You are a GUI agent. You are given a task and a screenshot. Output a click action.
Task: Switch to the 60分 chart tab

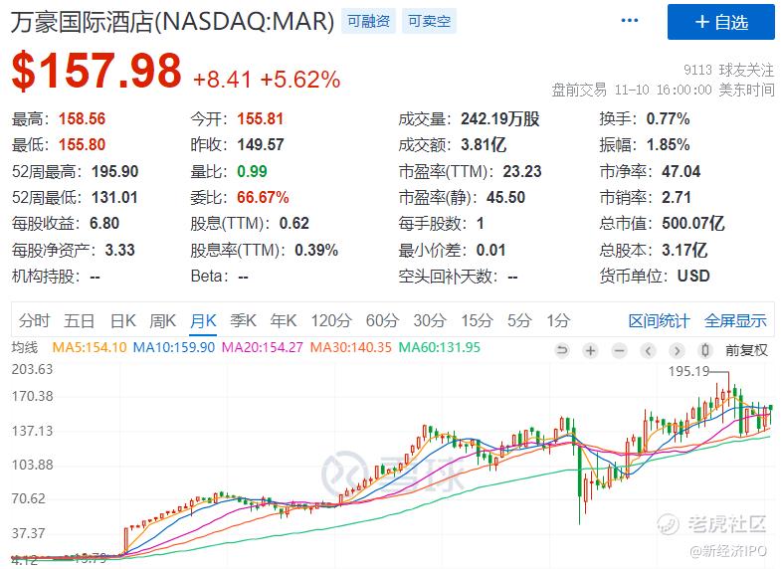tap(382, 320)
